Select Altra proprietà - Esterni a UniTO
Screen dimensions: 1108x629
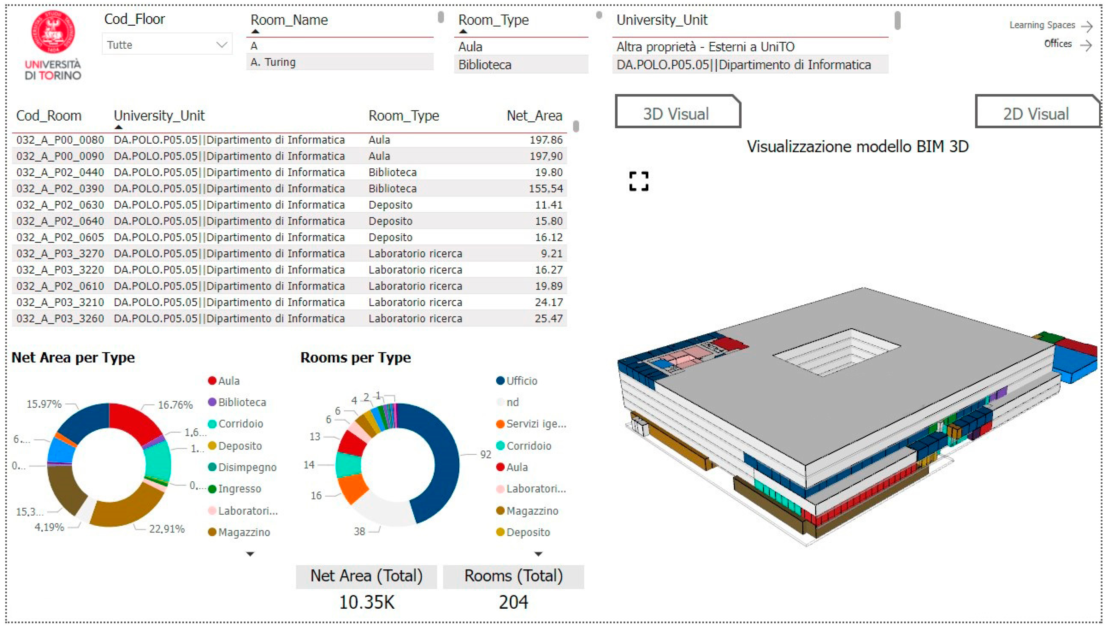pos(705,47)
